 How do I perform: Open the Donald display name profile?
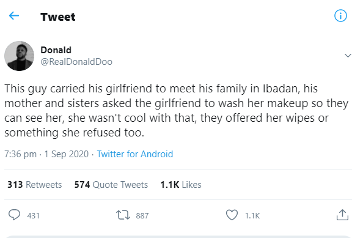pos(56,50)
